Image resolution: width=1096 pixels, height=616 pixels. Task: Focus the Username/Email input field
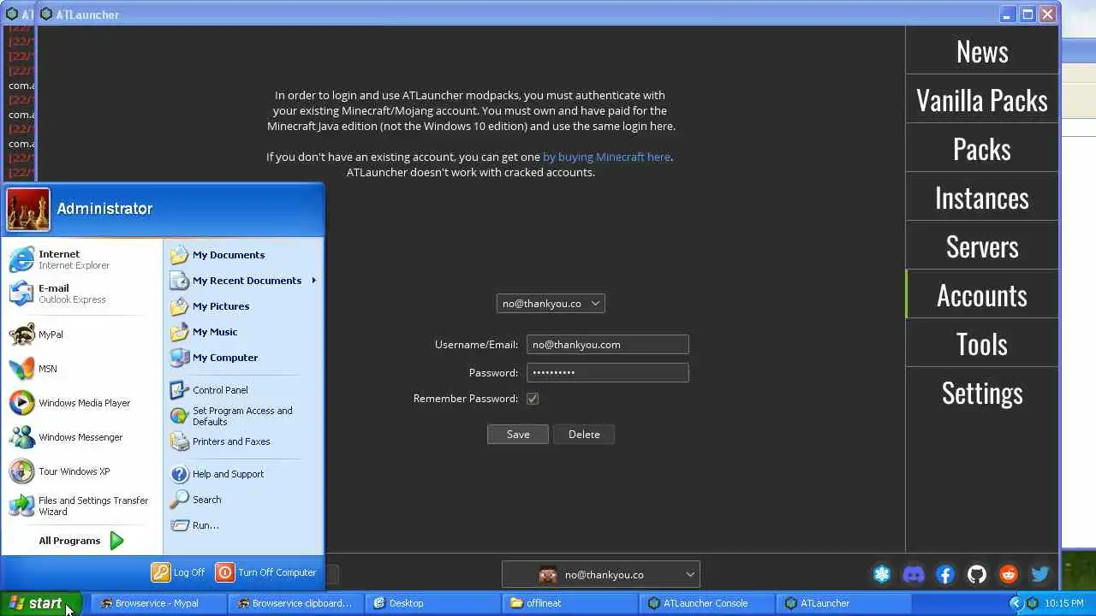(608, 345)
